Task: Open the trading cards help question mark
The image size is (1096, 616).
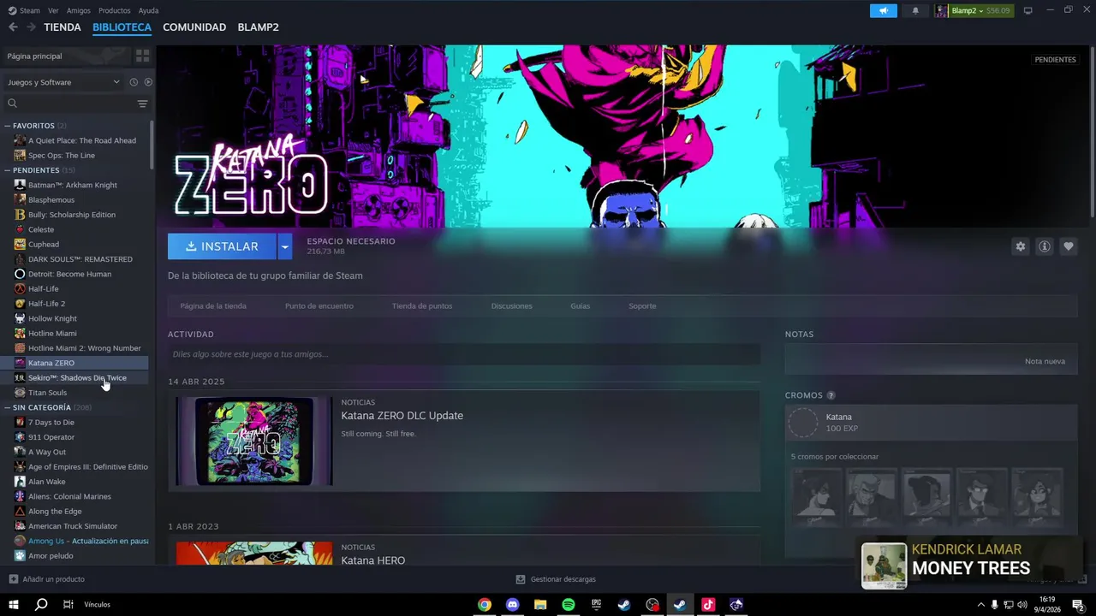Action: [x=831, y=395]
